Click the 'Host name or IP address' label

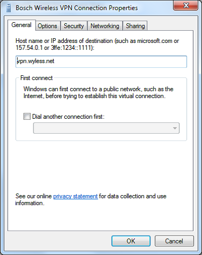coord(97,44)
